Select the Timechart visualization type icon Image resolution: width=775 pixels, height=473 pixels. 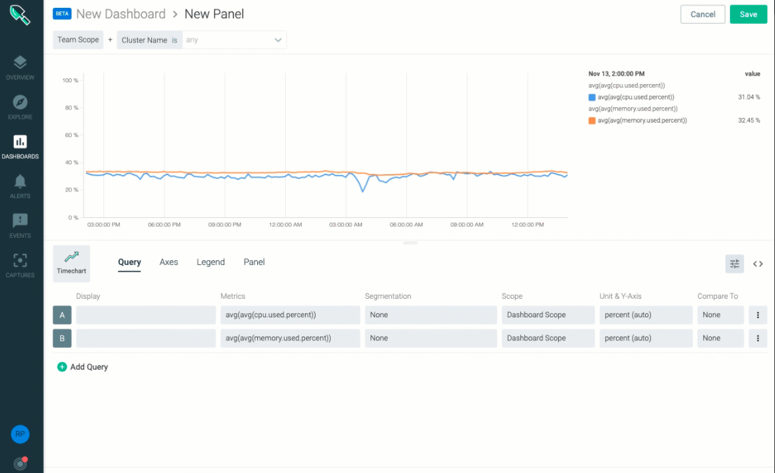click(72, 263)
